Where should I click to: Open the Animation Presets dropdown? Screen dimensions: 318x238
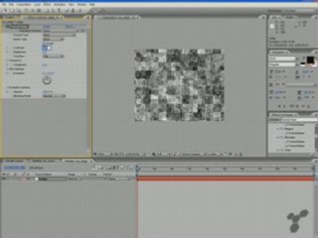coord(61,31)
